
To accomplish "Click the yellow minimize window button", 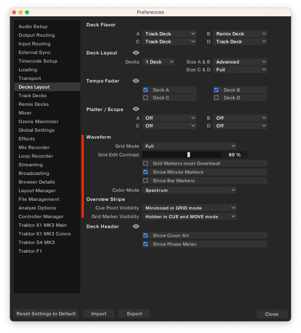I will (x=21, y=13).
